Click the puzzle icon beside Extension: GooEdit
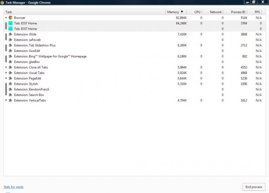This screenshot has height=193, width=269. coord(10,51)
